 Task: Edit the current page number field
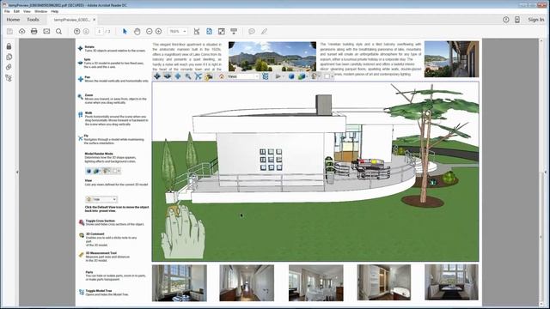[100, 32]
